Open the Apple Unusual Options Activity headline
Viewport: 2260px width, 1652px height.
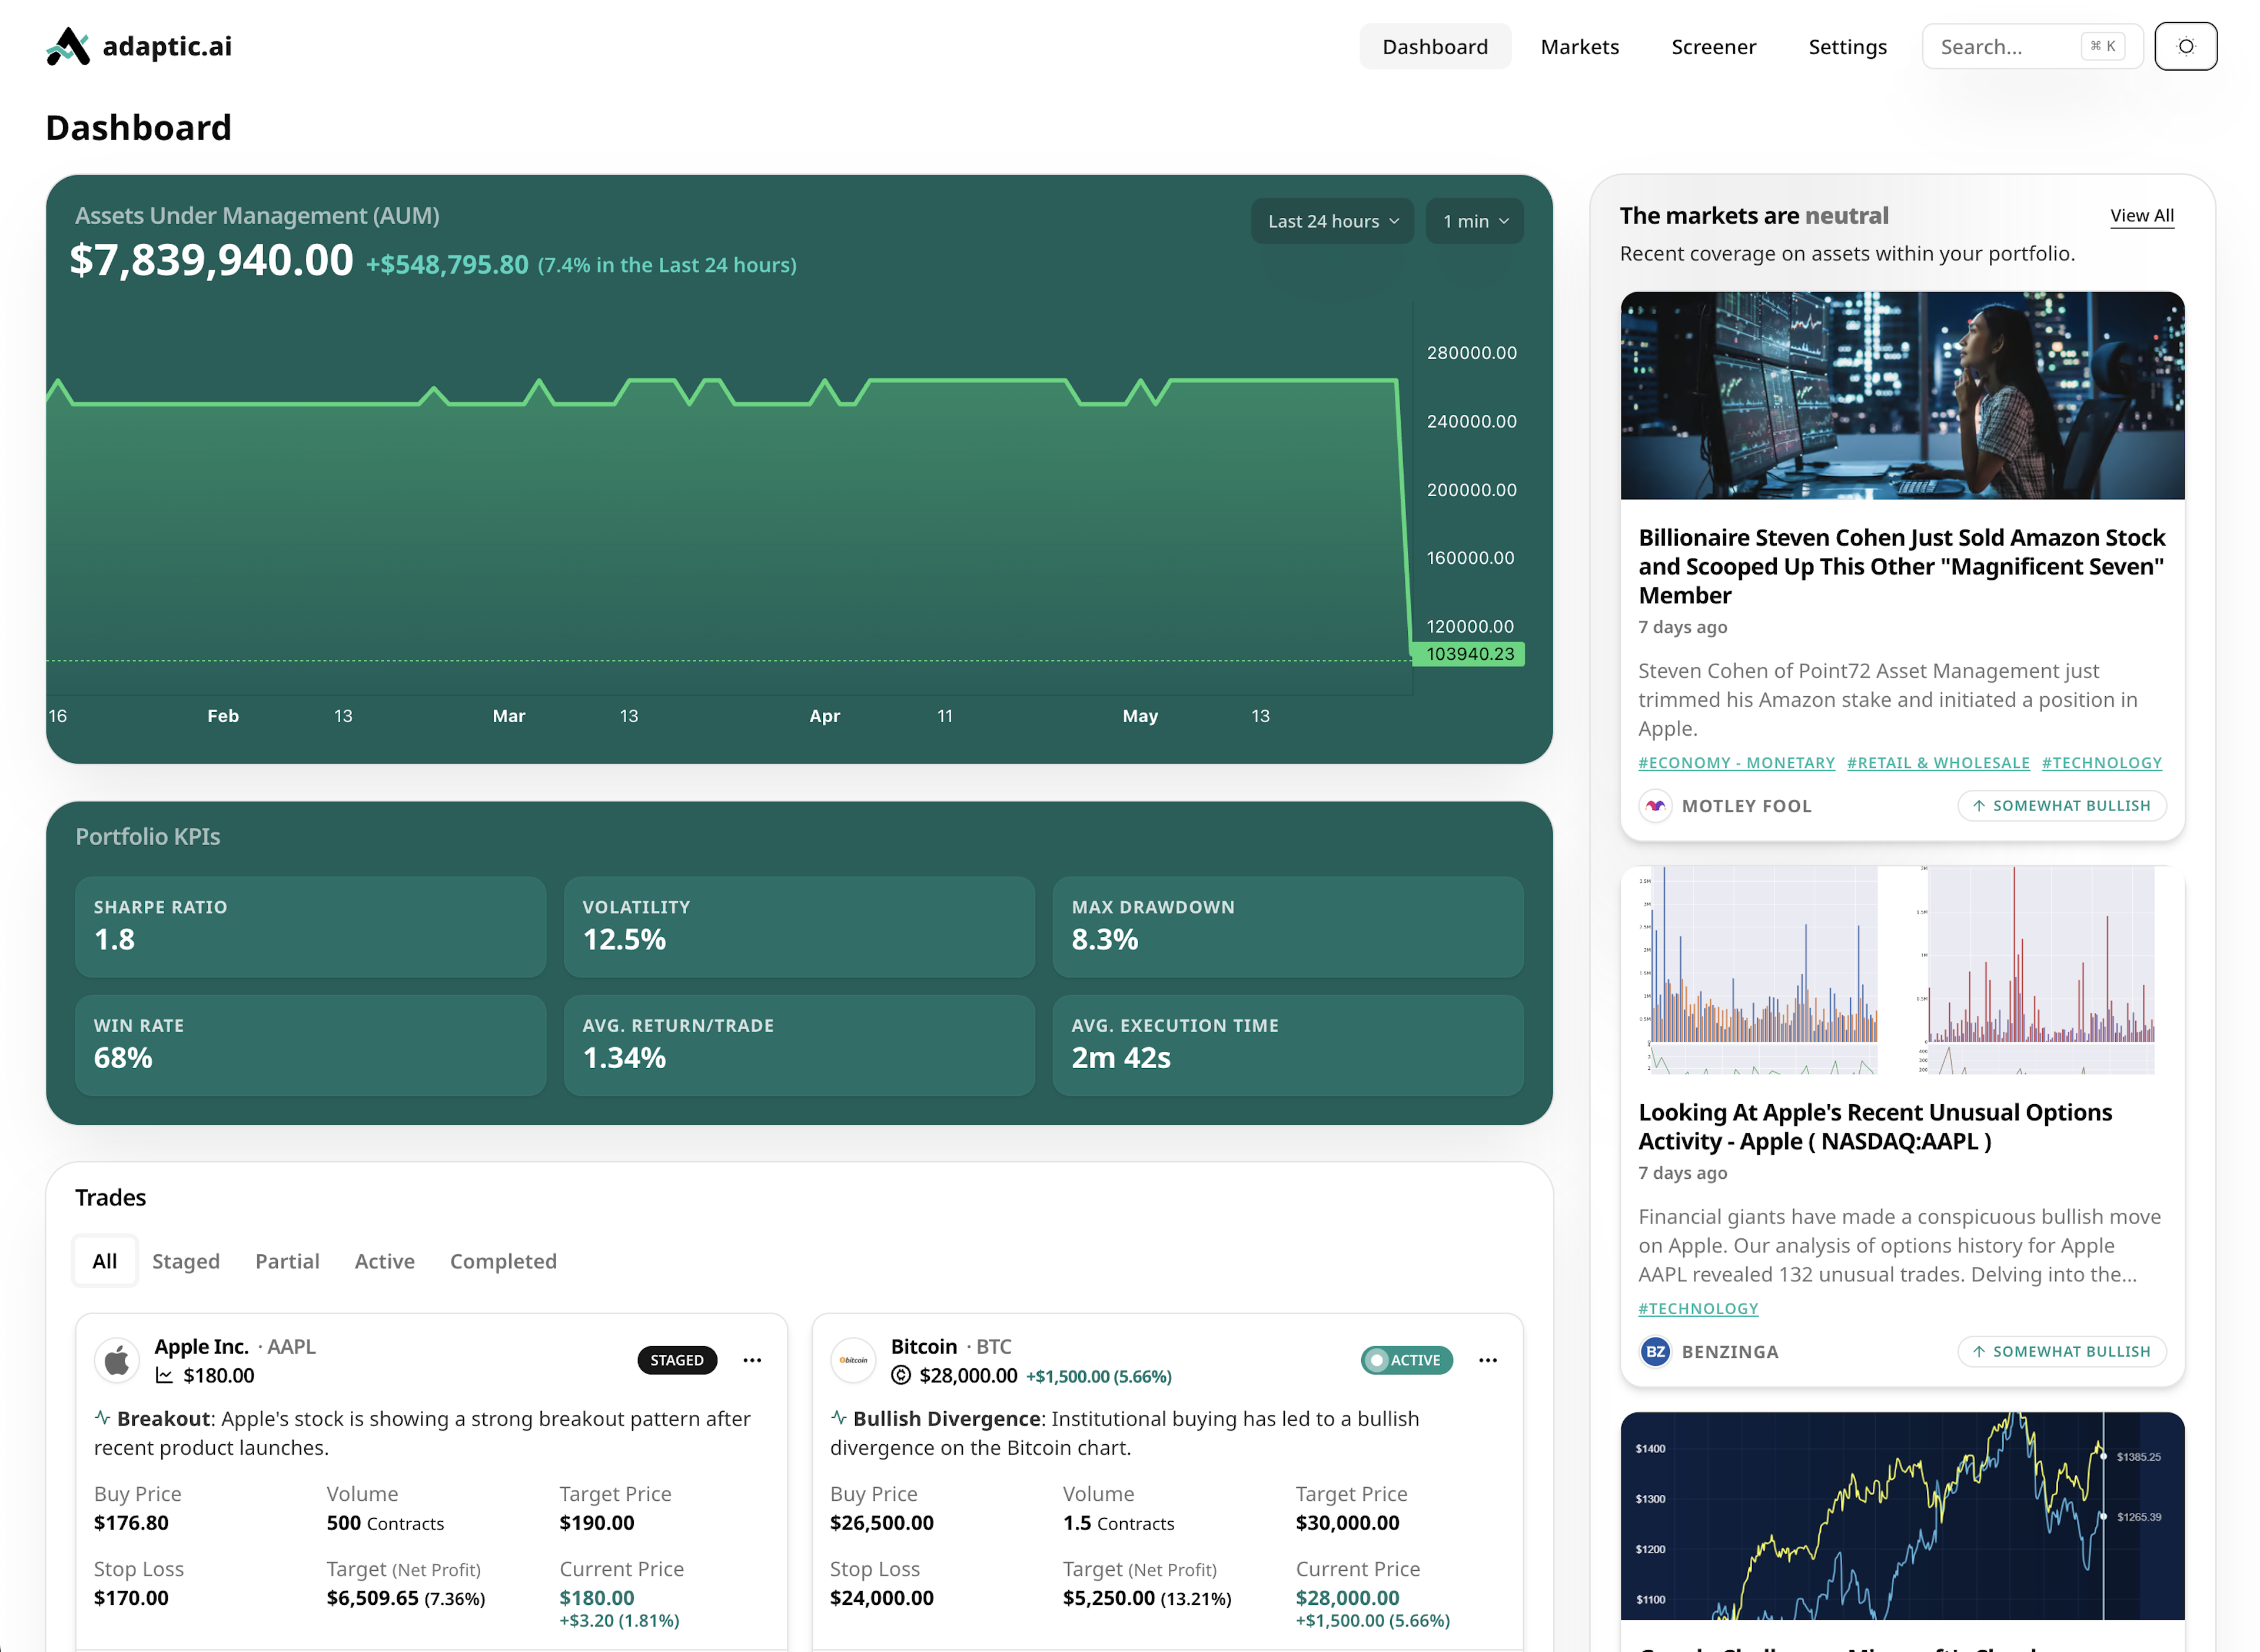point(1875,1127)
